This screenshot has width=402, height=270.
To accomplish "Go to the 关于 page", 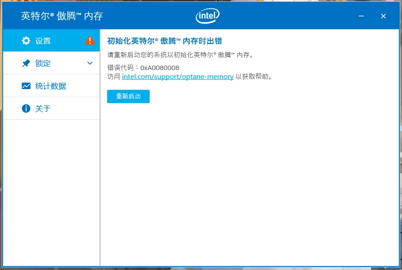I will pyautogui.click(x=43, y=109).
